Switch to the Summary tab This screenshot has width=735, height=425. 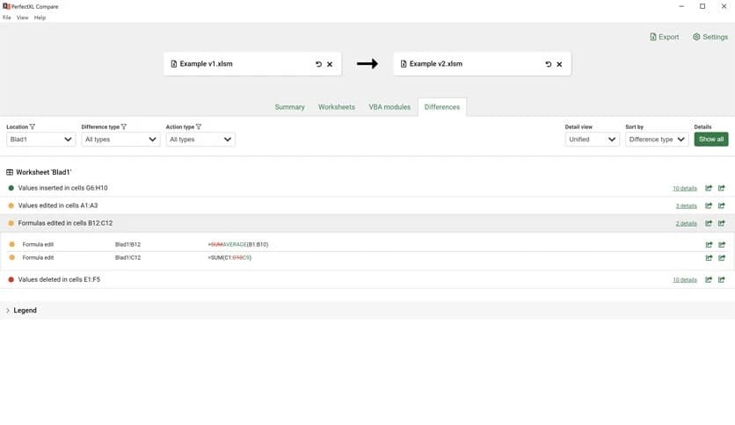point(289,107)
